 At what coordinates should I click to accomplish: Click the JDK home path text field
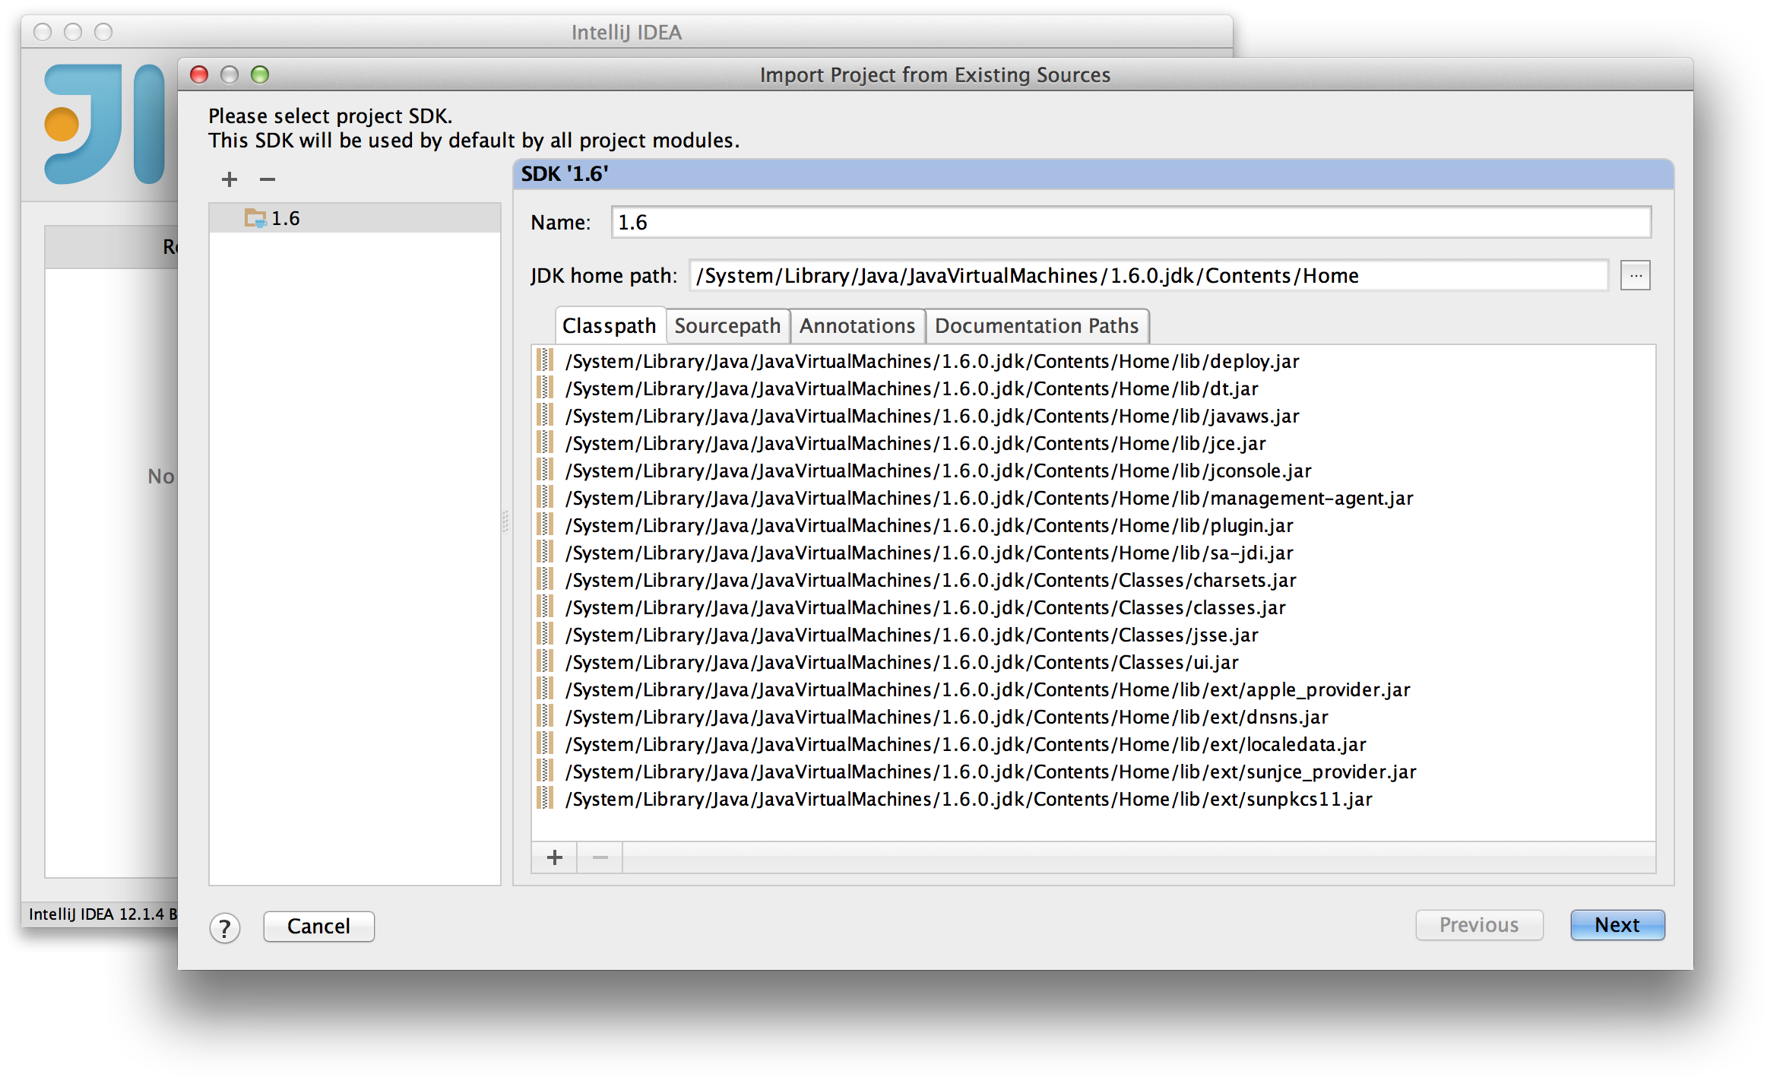1148,276
